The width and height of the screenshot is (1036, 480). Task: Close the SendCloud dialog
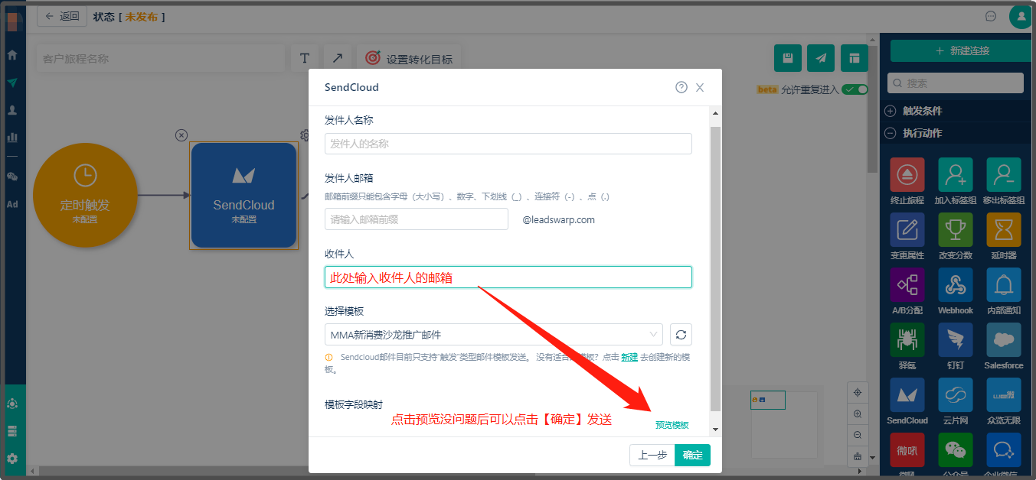(x=700, y=88)
